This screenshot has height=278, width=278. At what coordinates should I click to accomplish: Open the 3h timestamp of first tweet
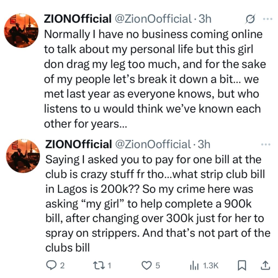pos(205,19)
